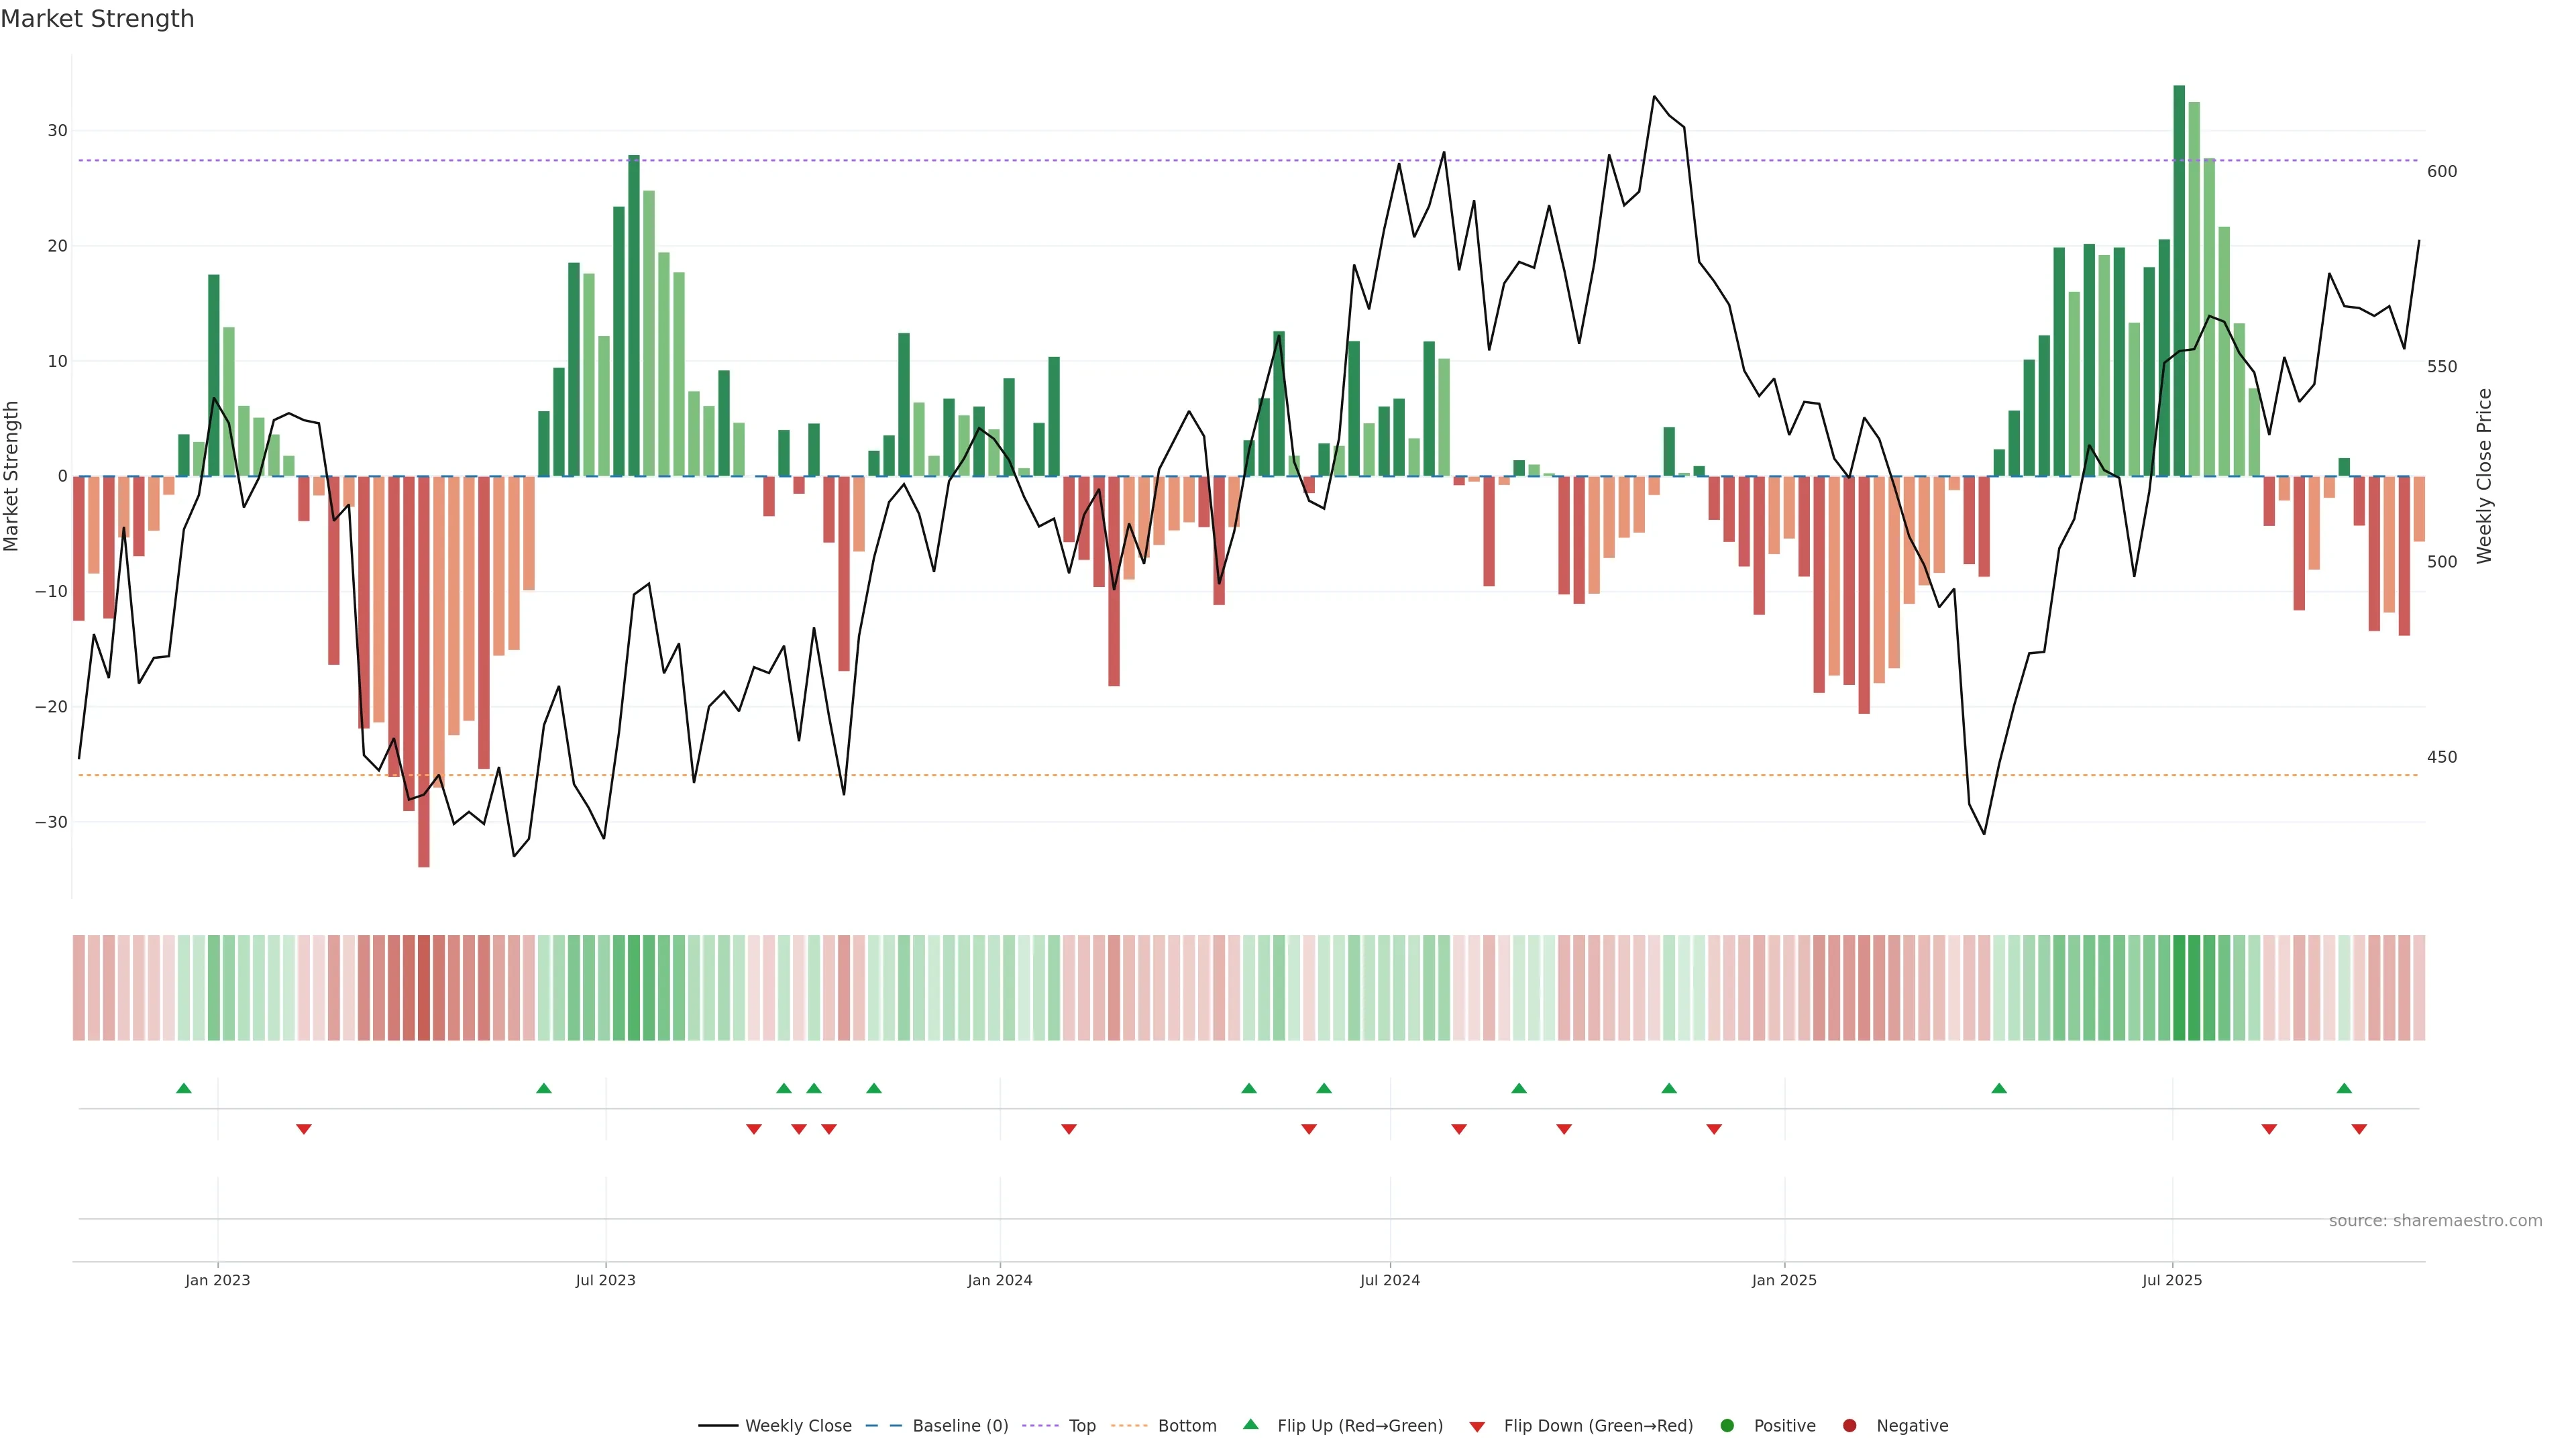Click the leftmost red flip-down triangle marker

(x=304, y=1129)
